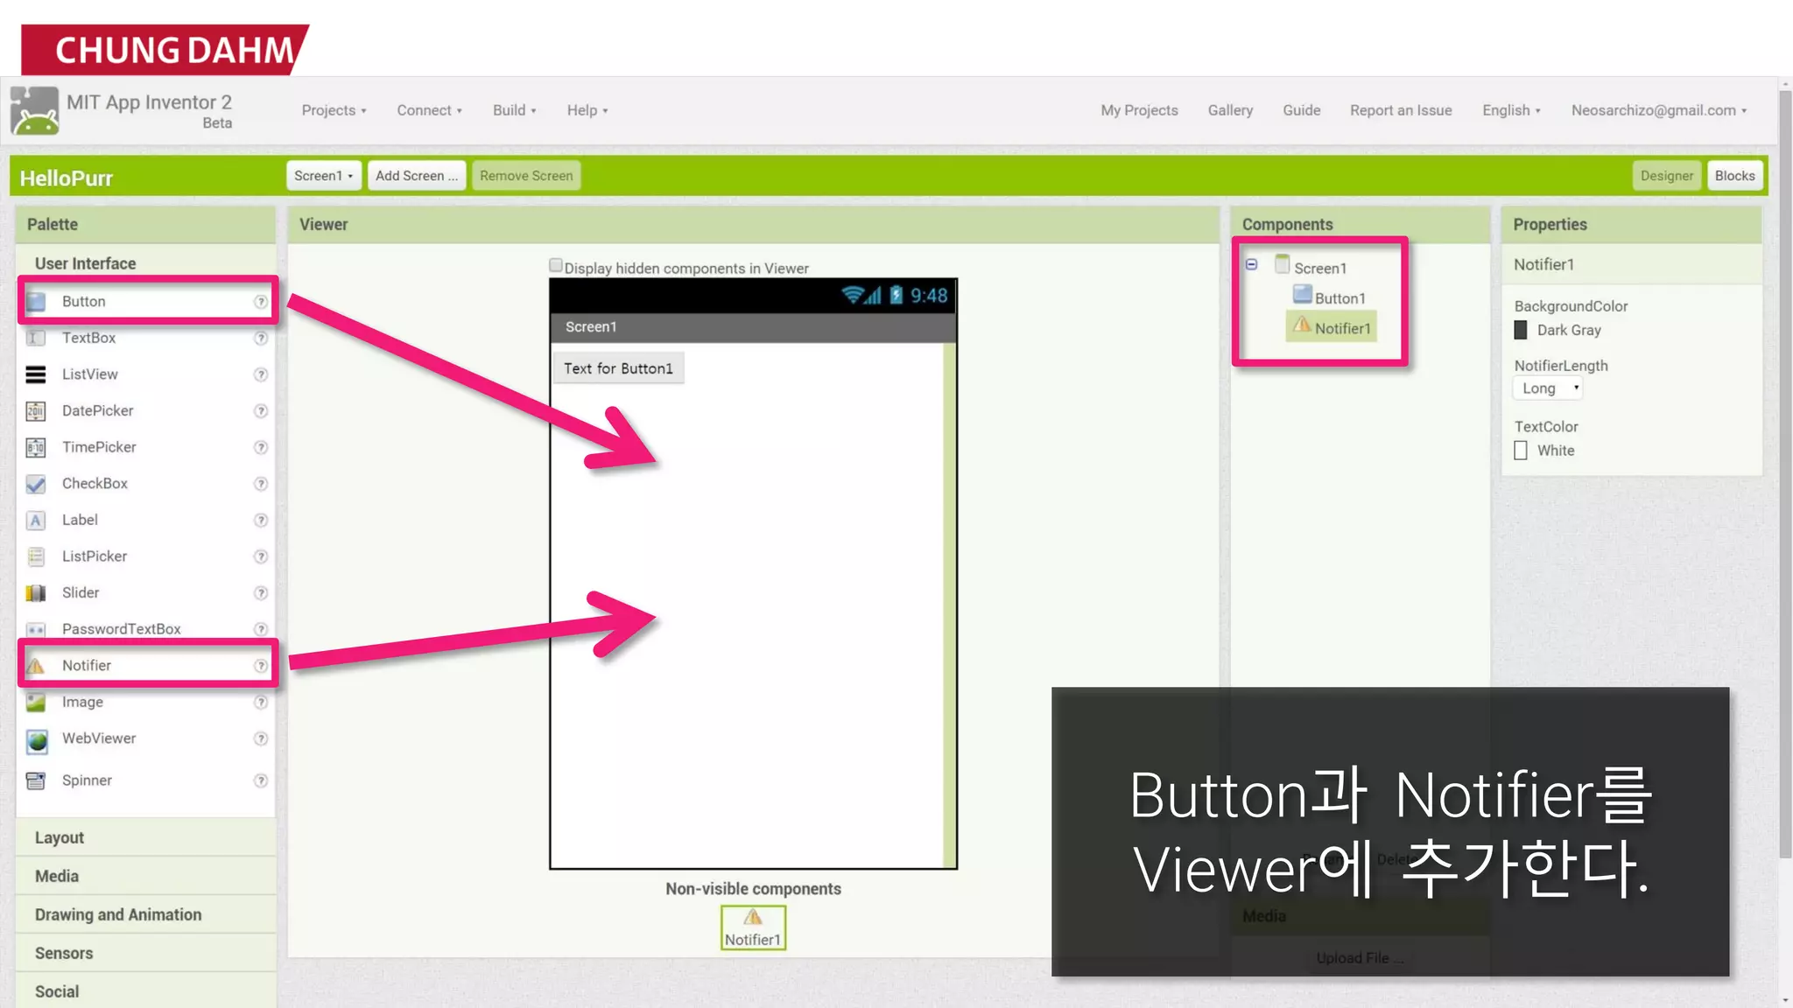Open help for ListView component
Viewport: 1793px width, 1008px height.
pos(261,374)
